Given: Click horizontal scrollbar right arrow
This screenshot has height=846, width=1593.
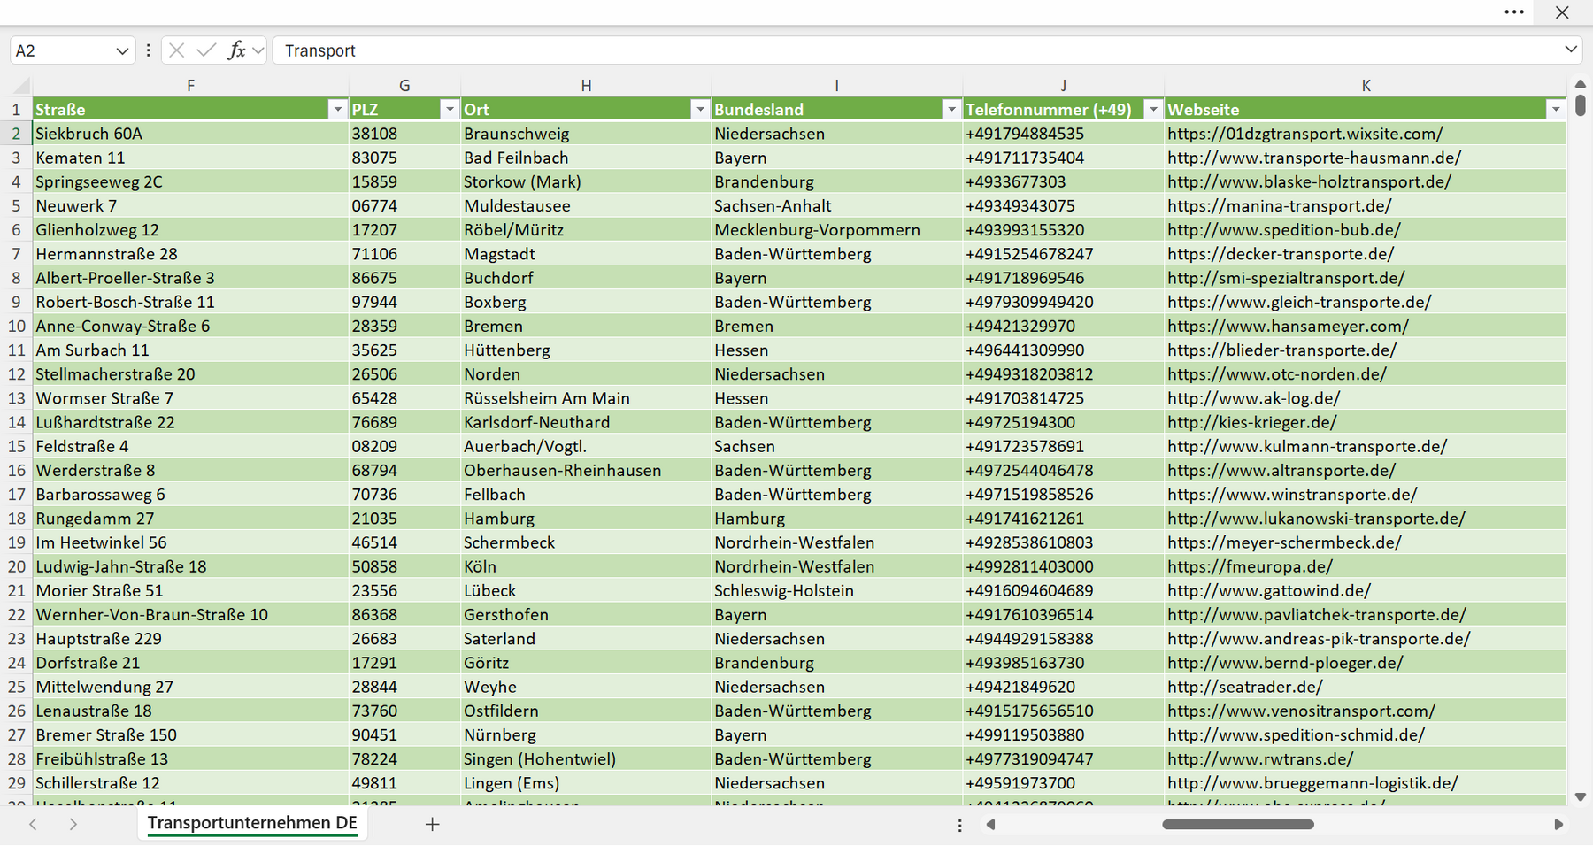Looking at the screenshot, I should click(x=1558, y=825).
